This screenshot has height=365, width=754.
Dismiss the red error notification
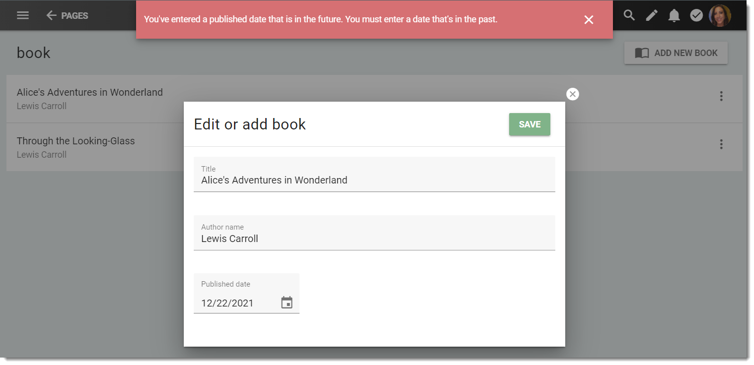pos(589,20)
